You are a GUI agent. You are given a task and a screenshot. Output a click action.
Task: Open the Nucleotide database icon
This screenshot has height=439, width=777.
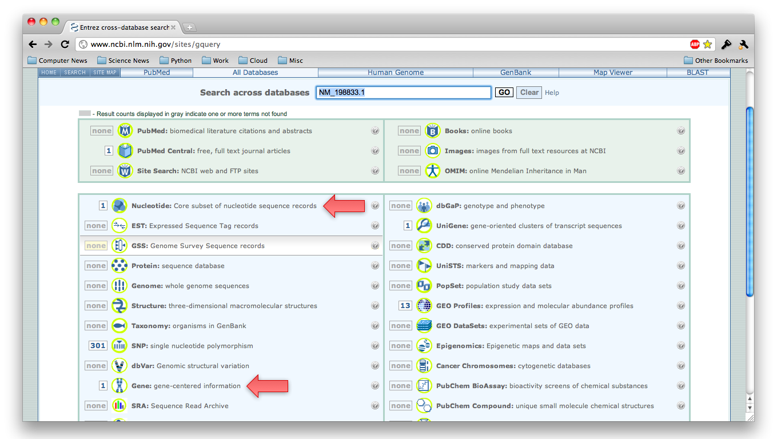pos(119,206)
